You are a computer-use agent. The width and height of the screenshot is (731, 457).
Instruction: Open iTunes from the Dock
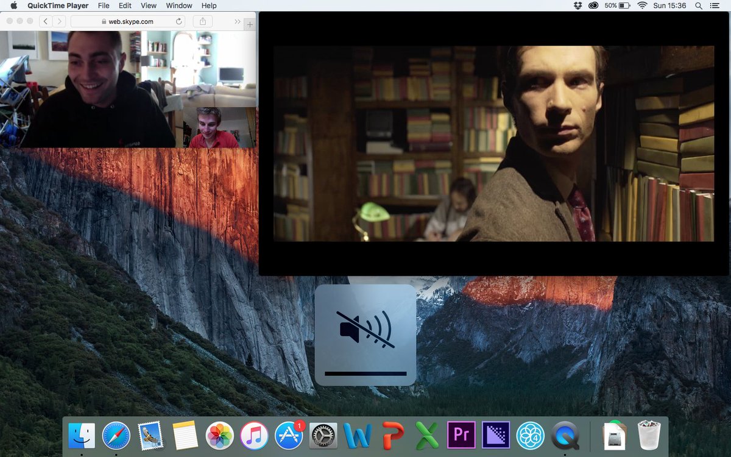point(254,436)
